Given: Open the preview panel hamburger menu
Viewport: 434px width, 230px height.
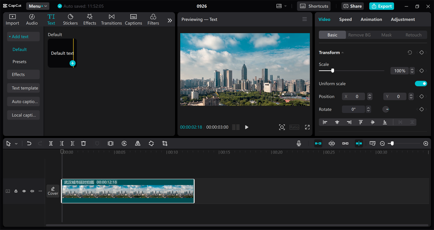Looking at the screenshot, I should (304, 19).
